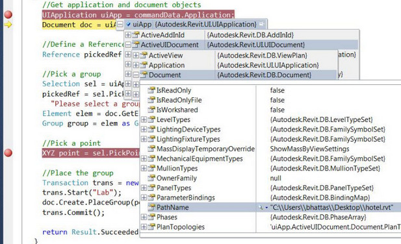Expand the LevelTypes property

(144, 119)
